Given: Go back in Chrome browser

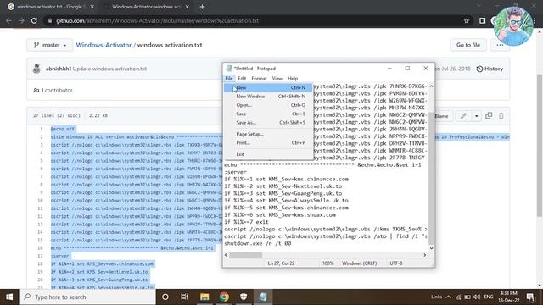Looking at the screenshot, I should point(8,20).
